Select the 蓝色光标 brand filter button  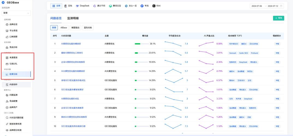point(88,27)
